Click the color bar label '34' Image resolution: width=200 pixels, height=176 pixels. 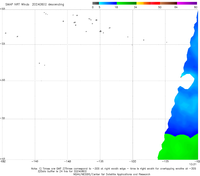(135, 7)
